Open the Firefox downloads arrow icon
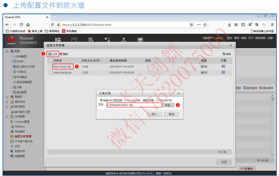The image size is (279, 176). [229, 25]
